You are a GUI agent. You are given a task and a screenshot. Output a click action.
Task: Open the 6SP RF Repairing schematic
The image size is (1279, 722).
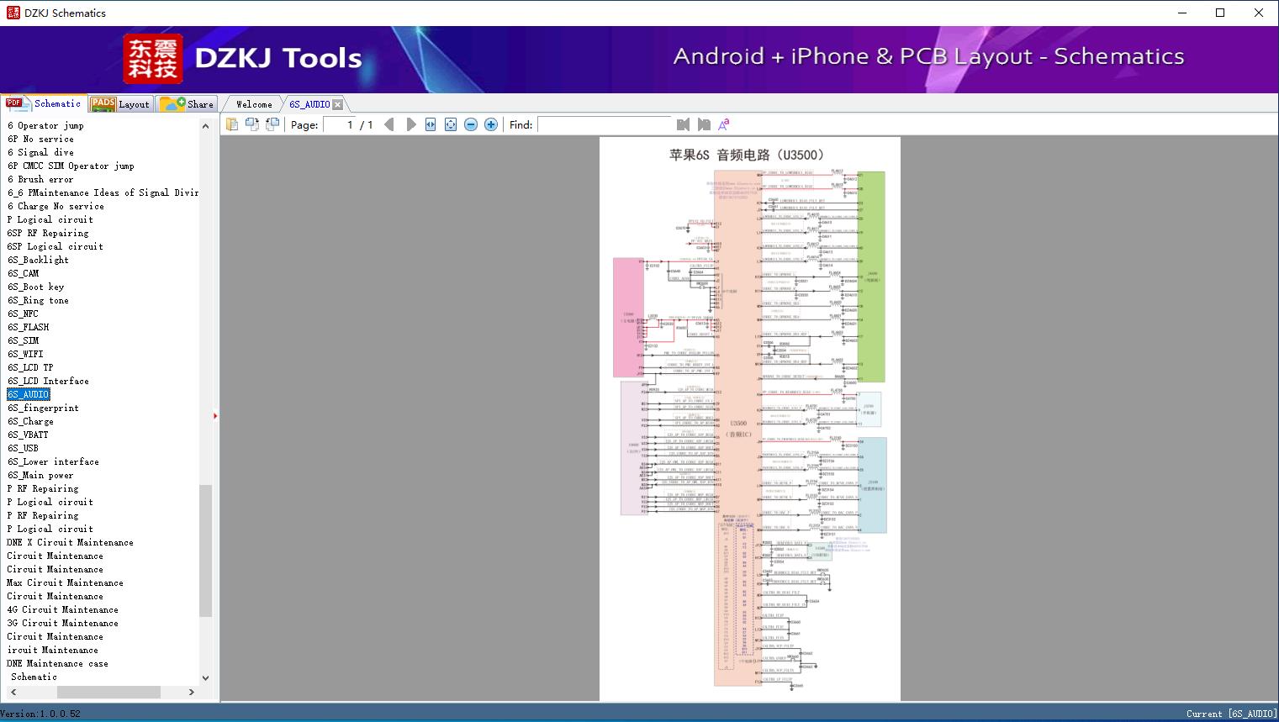[48, 233]
